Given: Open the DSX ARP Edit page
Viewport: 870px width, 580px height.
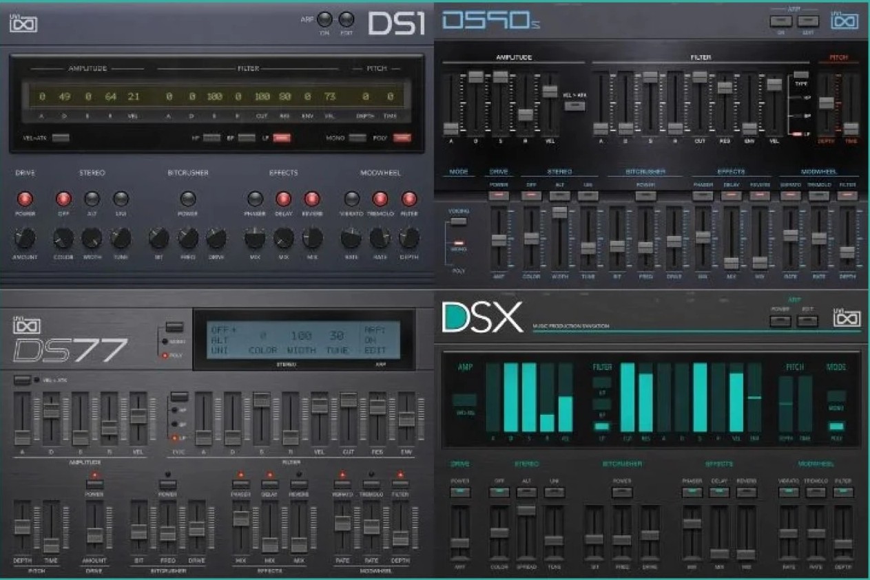Looking at the screenshot, I should click(807, 320).
